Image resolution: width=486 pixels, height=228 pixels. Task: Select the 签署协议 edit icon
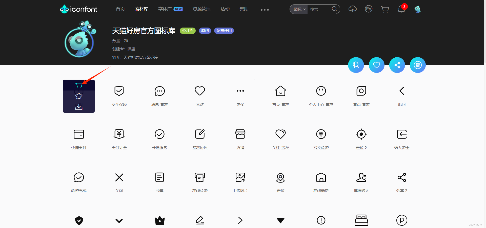(x=200, y=134)
